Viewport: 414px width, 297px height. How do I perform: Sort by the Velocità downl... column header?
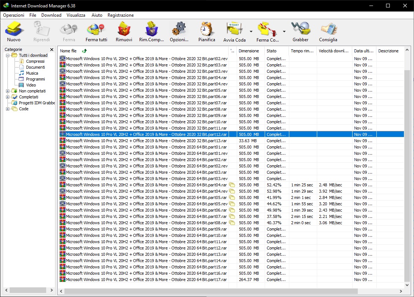(x=334, y=51)
